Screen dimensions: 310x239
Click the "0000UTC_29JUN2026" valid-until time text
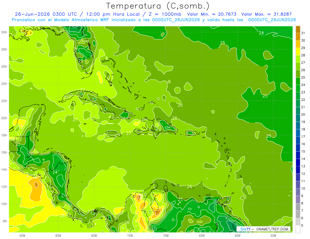pyautogui.click(x=272, y=20)
